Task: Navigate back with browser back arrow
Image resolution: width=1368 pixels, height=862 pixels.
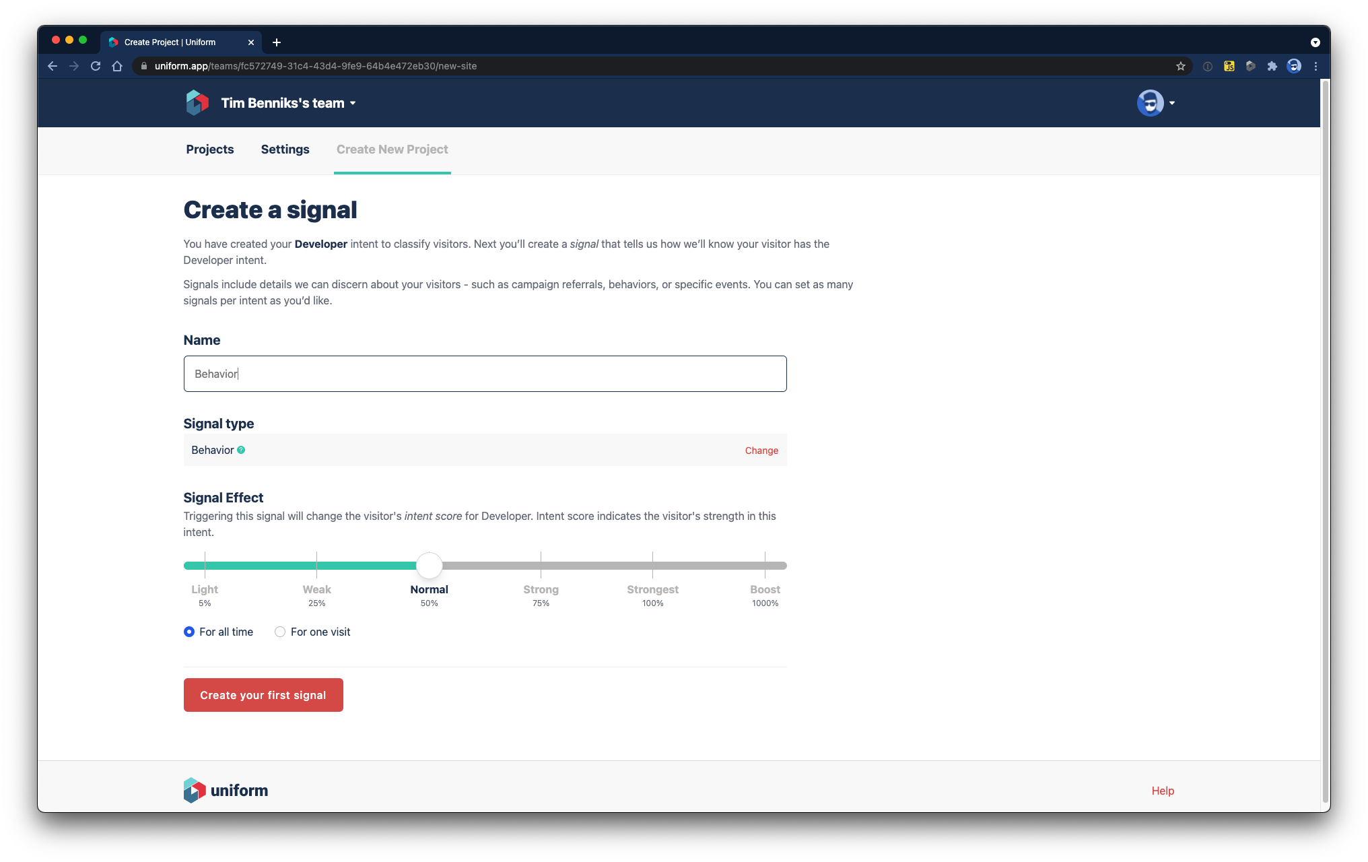Action: pos(53,66)
